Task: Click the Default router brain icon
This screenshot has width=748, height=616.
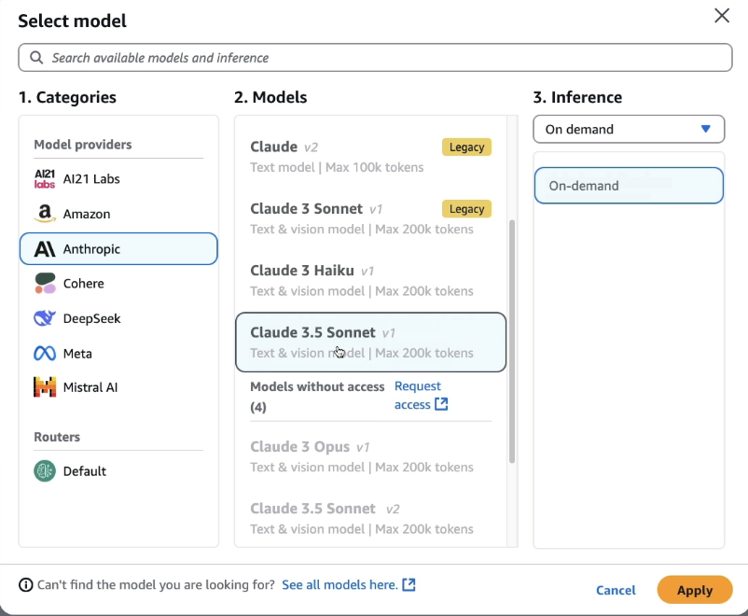Action: 45,471
